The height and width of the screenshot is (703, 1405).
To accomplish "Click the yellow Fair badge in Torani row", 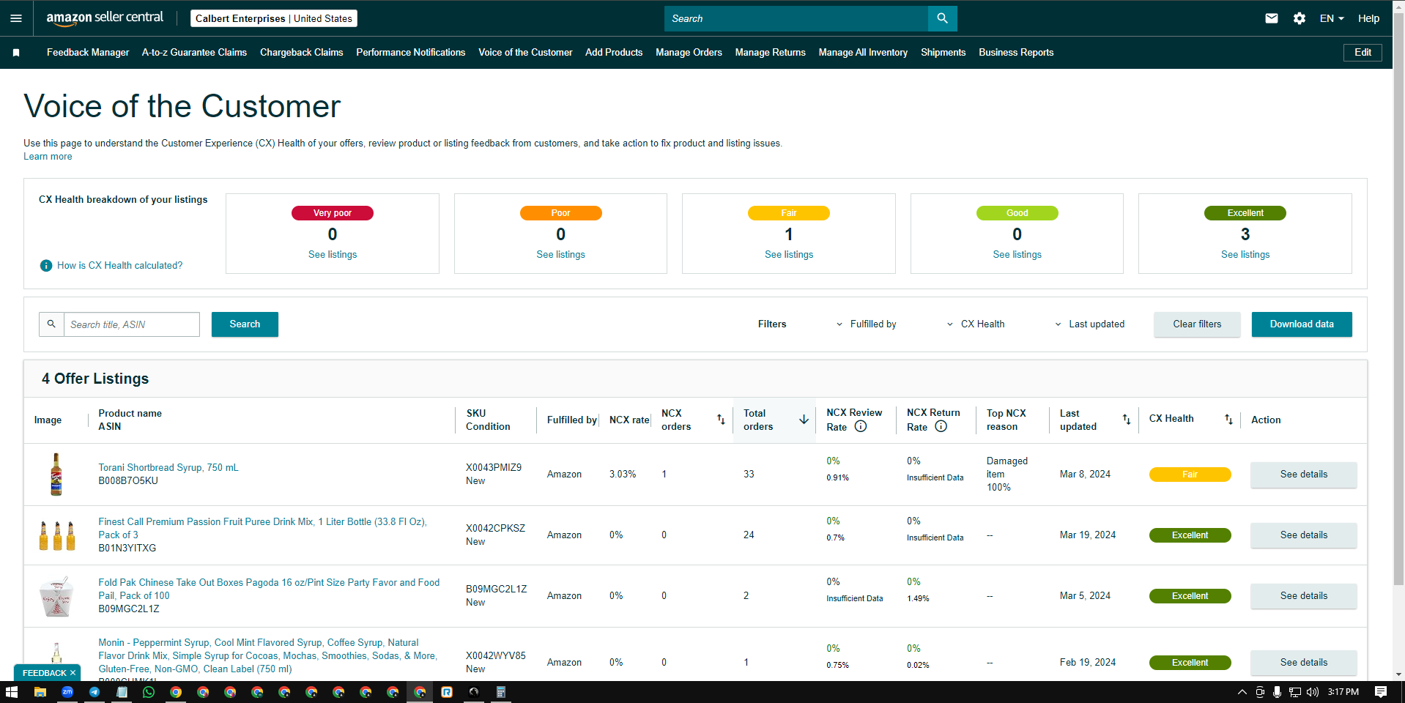I will click(1190, 475).
